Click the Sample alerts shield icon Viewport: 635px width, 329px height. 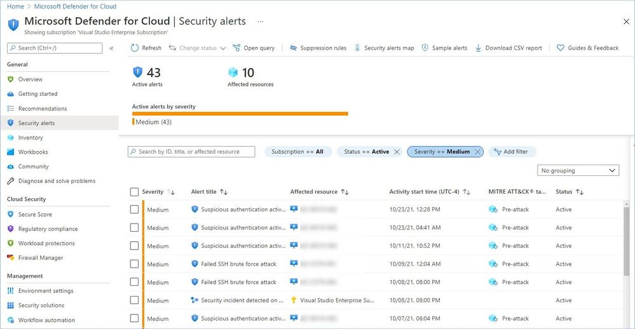tap(425, 48)
